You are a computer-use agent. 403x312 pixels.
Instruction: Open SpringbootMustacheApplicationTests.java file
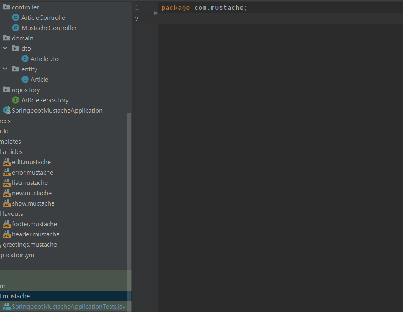click(68, 307)
